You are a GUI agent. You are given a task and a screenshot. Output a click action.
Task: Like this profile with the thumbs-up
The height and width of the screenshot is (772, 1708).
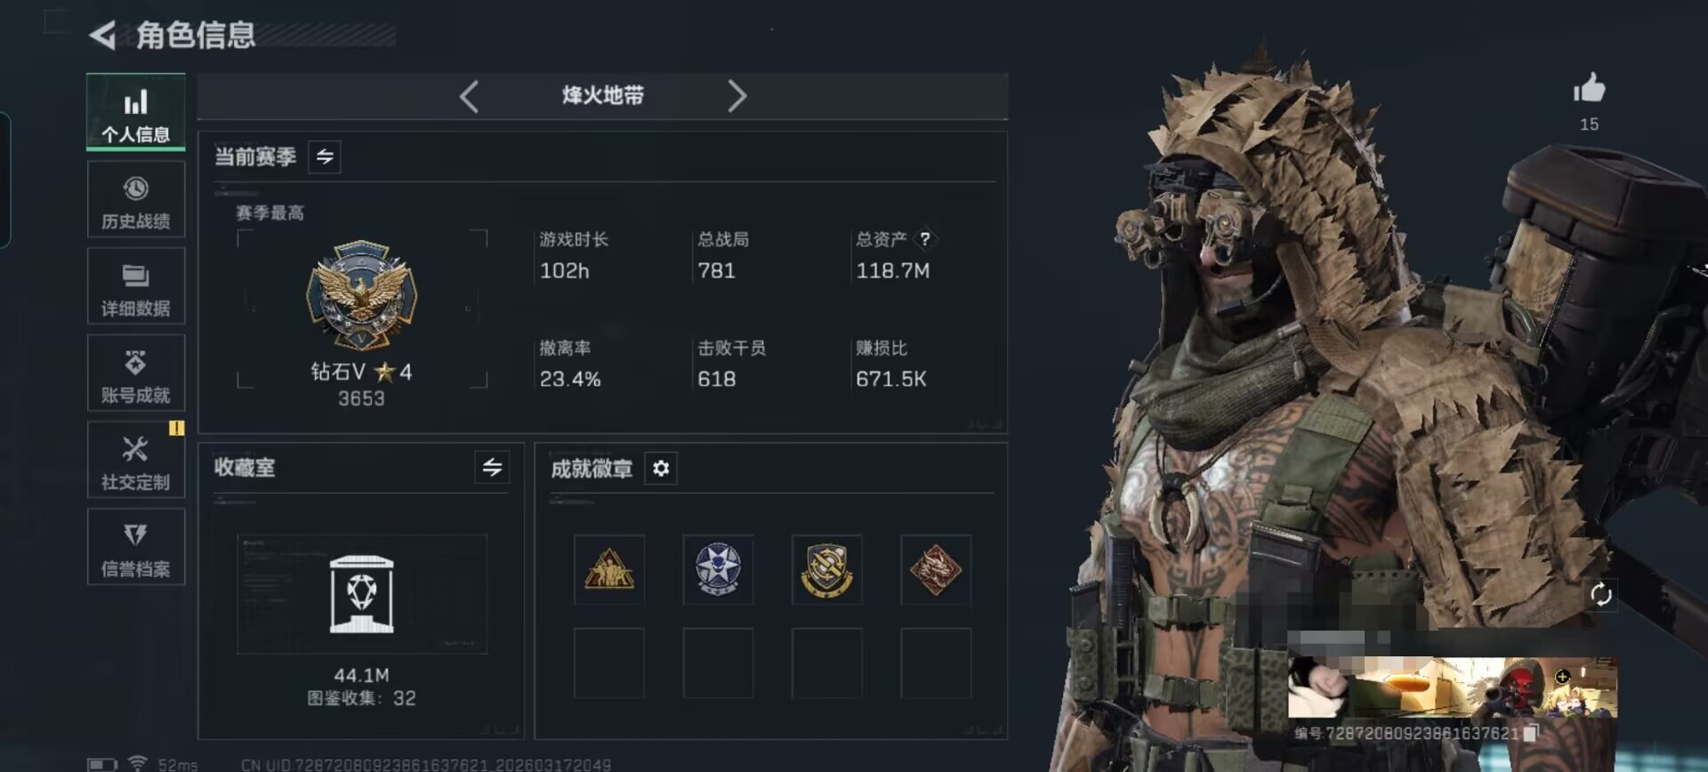(1589, 87)
